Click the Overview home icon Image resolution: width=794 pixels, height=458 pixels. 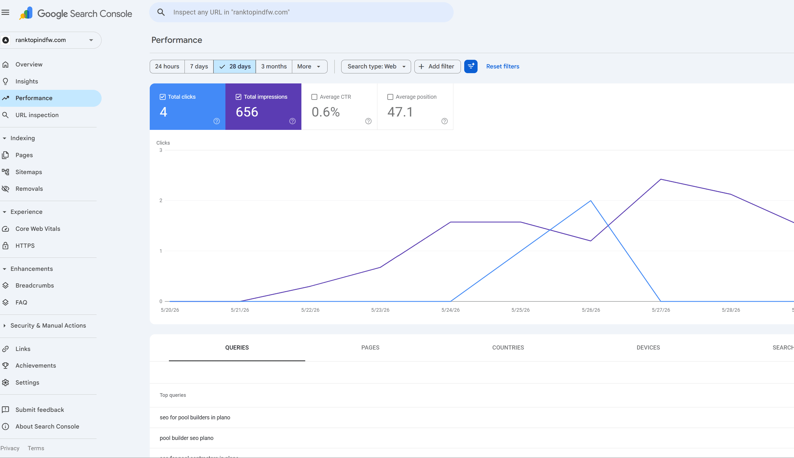[5, 65]
